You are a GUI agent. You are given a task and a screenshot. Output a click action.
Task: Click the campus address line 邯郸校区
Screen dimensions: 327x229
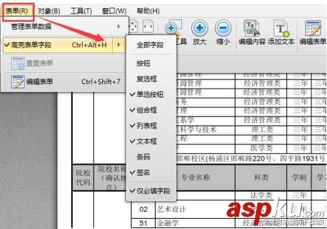(250, 159)
